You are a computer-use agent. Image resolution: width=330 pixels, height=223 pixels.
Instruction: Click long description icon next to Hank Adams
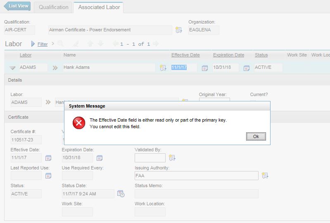[163, 68]
